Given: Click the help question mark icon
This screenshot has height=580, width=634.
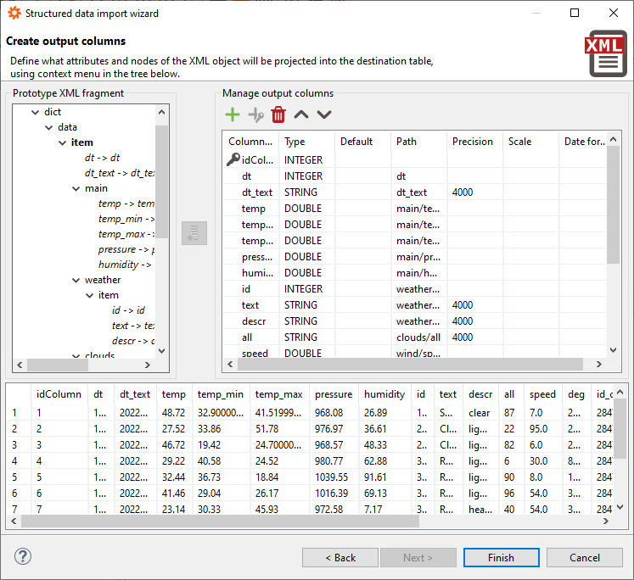Looking at the screenshot, I should (23, 557).
